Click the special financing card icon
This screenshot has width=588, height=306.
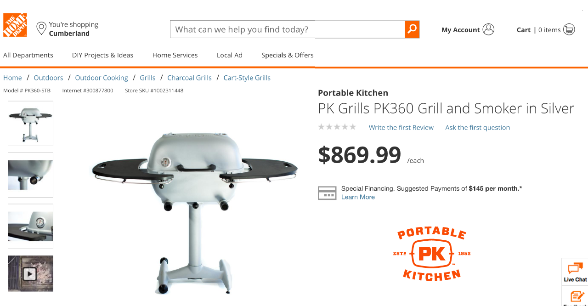tap(327, 193)
